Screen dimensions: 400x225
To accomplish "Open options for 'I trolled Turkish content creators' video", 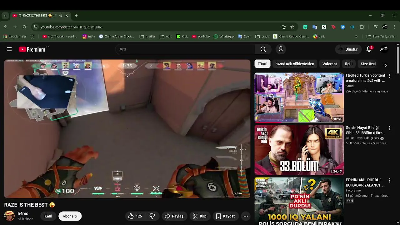I will pos(390,76).
